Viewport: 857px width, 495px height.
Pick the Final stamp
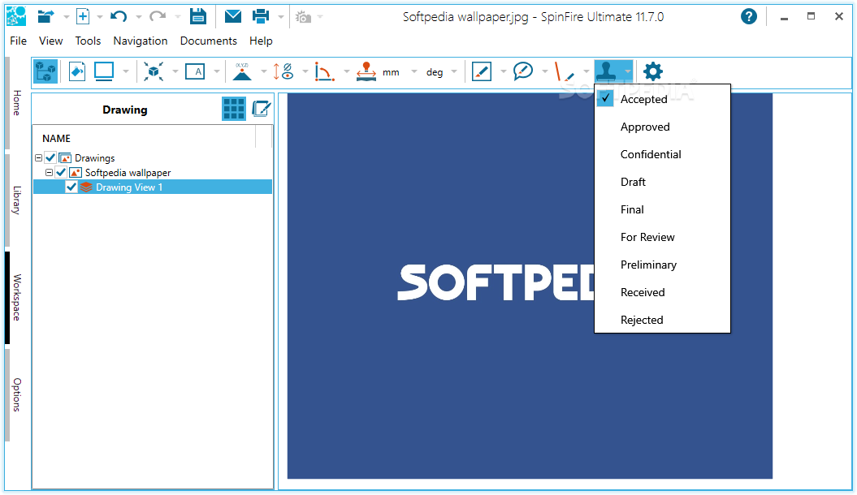[x=662, y=209]
